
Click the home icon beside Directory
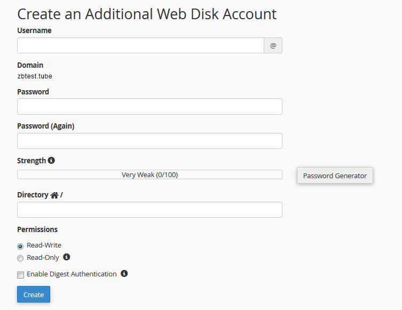(54, 195)
